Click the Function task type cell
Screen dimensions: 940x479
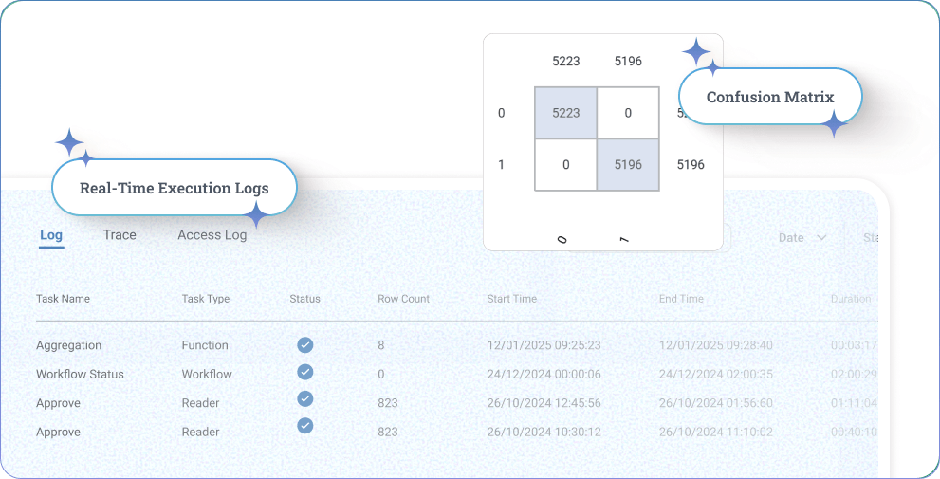click(205, 345)
